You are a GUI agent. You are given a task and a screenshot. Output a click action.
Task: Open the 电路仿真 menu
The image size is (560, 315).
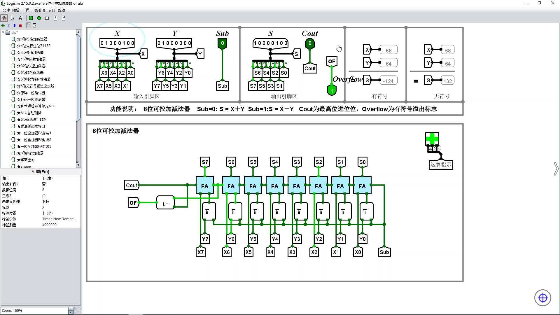point(38,10)
